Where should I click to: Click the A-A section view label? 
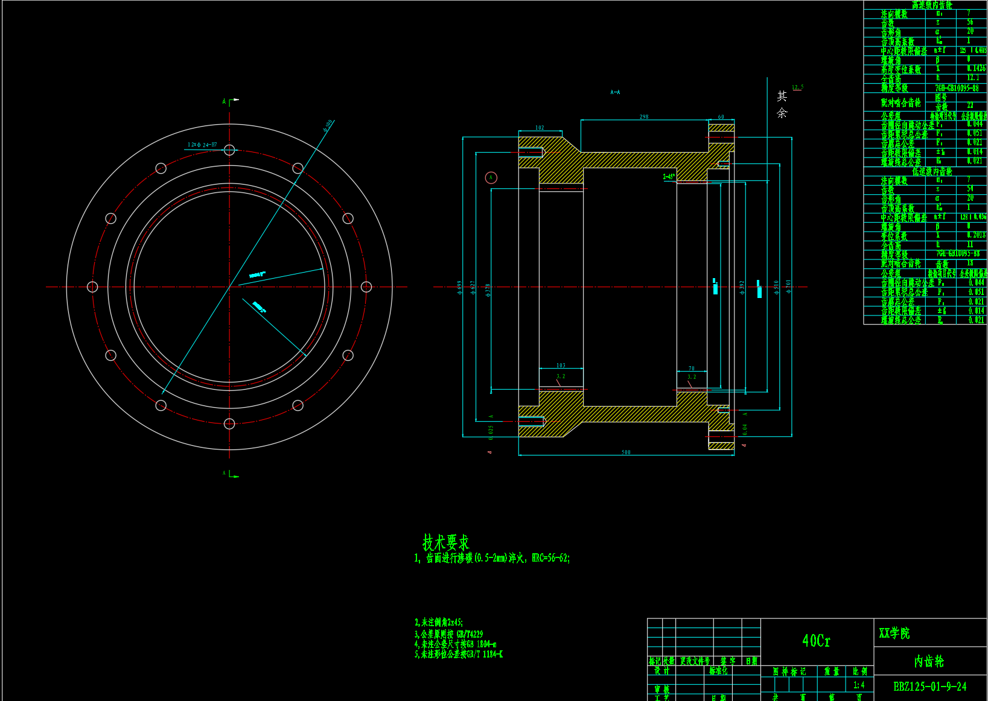coord(615,92)
